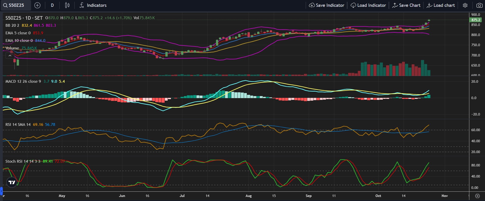Screen dimensions: 485x201
Task: Click the Aug label on time axis
Action: pyautogui.click(x=249, y=196)
